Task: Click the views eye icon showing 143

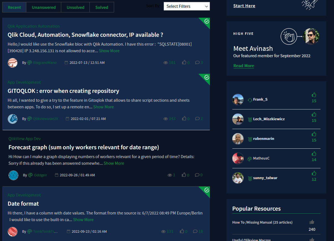Action: pyautogui.click(x=166, y=119)
